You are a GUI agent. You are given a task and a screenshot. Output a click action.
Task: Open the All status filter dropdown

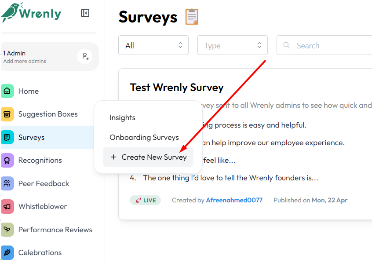click(x=153, y=45)
